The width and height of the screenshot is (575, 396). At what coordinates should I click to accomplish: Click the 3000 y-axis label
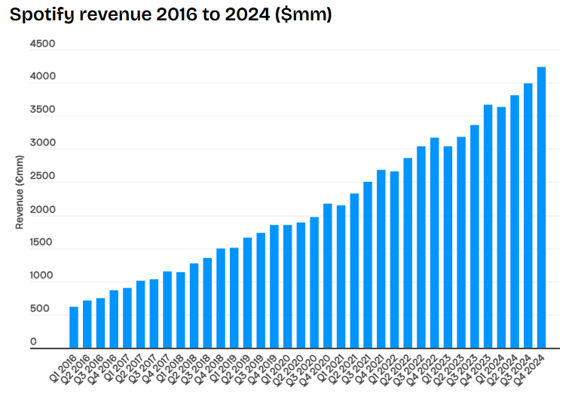point(42,143)
